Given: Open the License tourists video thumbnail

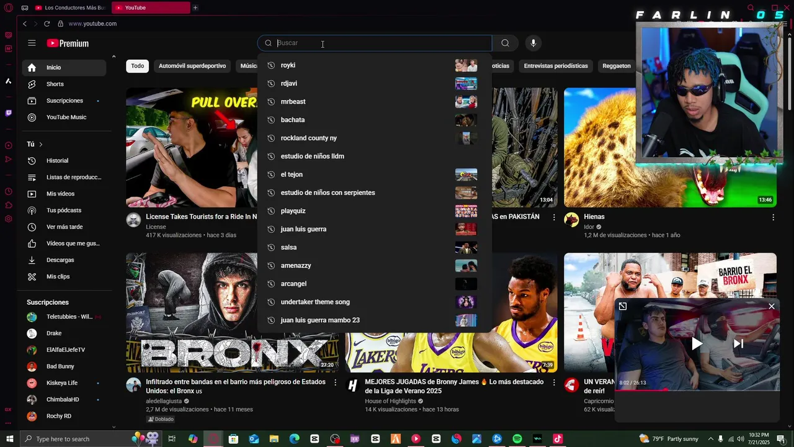Looking at the screenshot, I should (192, 147).
